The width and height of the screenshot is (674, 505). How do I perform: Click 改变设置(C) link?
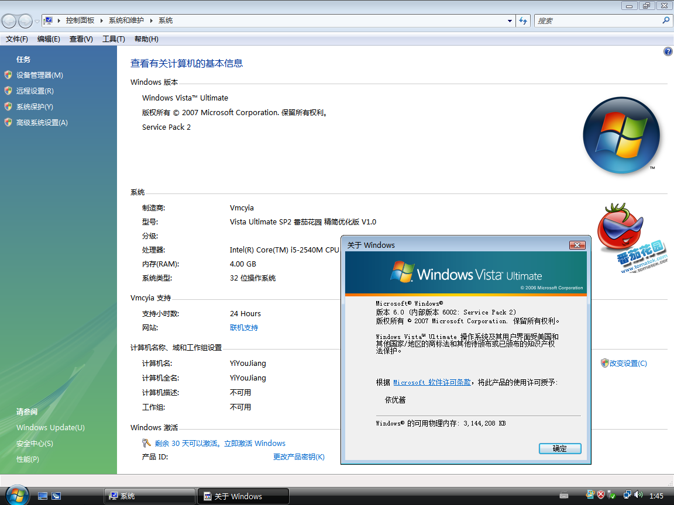pyautogui.click(x=628, y=364)
